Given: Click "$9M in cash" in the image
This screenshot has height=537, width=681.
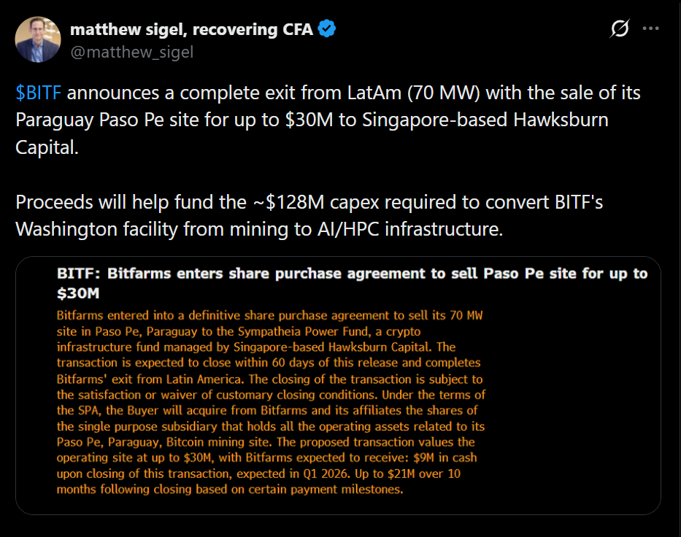Looking at the screenshot, I should tap(439, 457).
